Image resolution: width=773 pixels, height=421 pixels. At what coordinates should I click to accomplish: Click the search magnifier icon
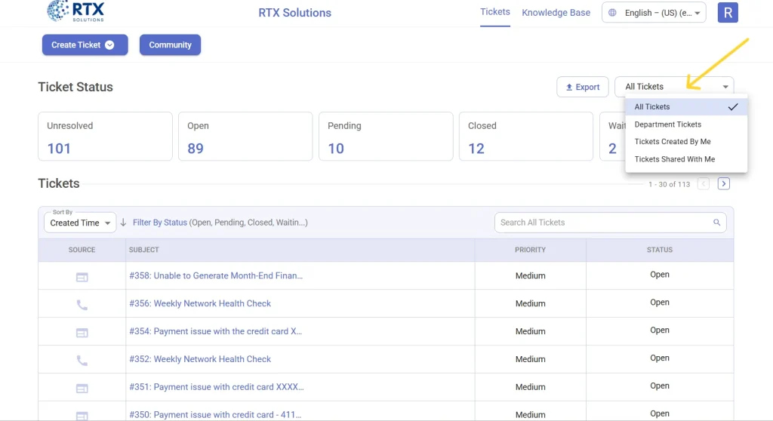click(716, 223)
